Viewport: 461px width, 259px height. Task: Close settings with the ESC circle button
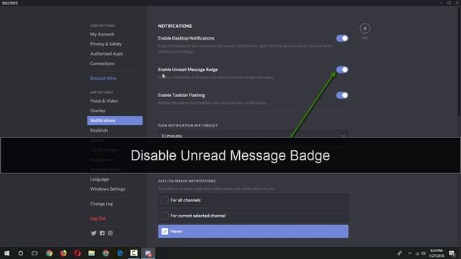365,29
